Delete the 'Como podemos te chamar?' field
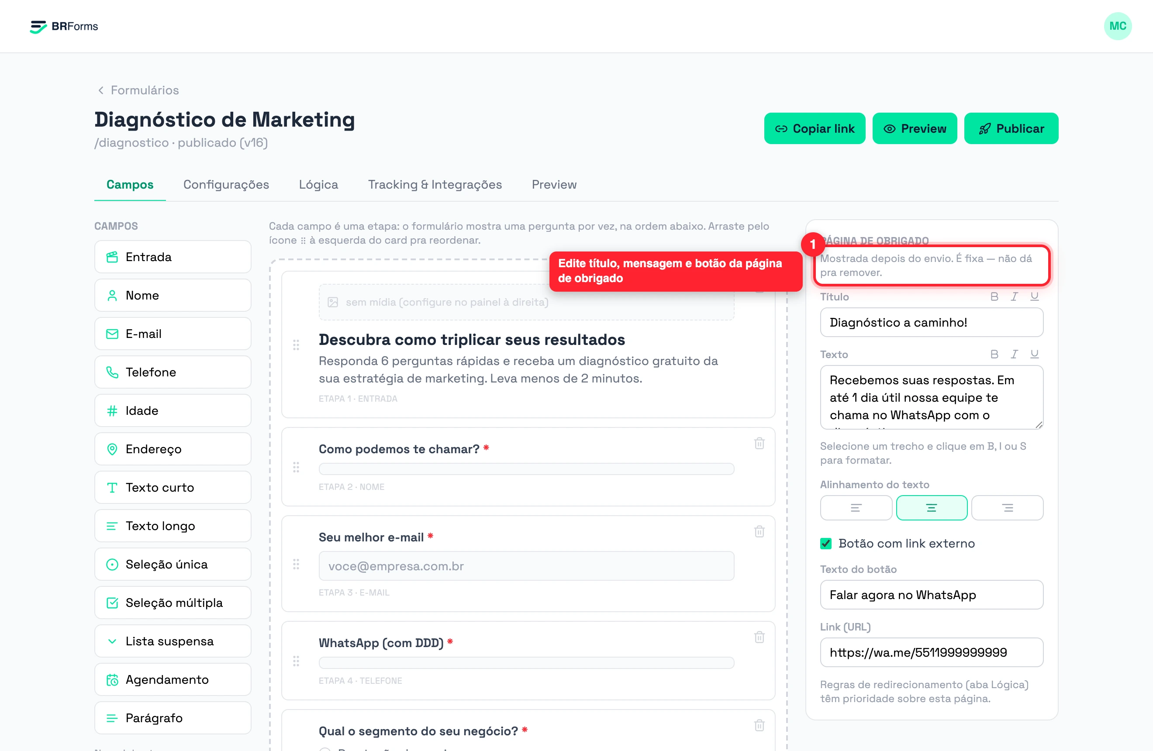Screen dimensions: 1153x751 759,443
